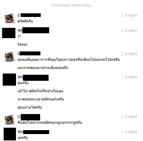Click the chat bubble icon beside the first 8:43pm
The height and width of the screenshot is (141, 143).
point(122,31)
